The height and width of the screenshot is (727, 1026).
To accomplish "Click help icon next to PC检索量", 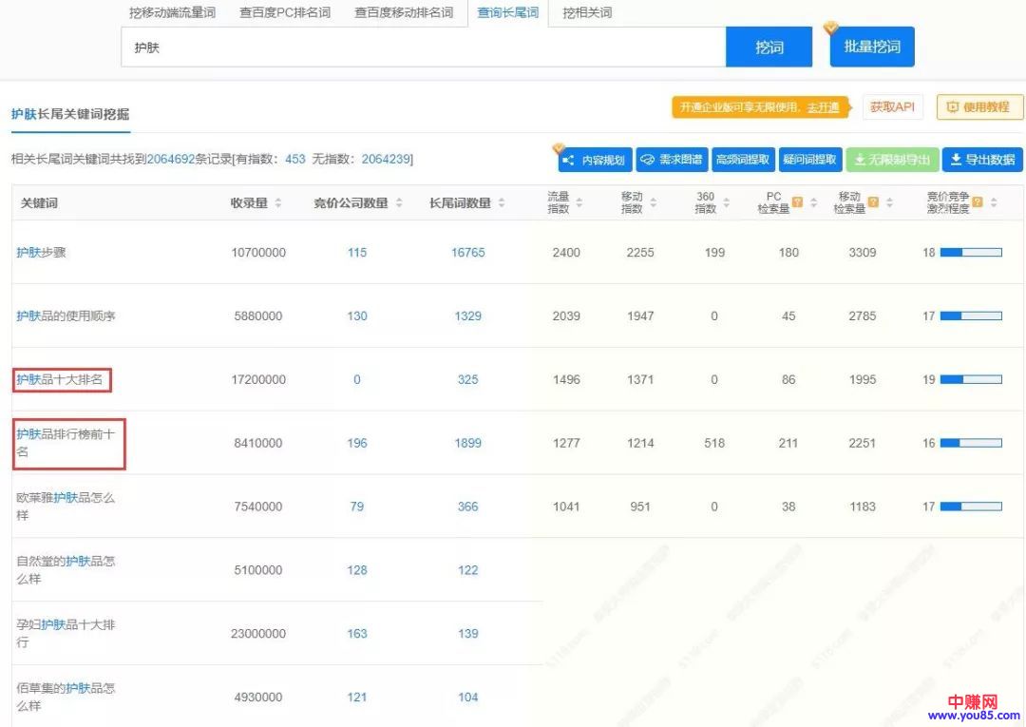I will (x=798, y=202).
